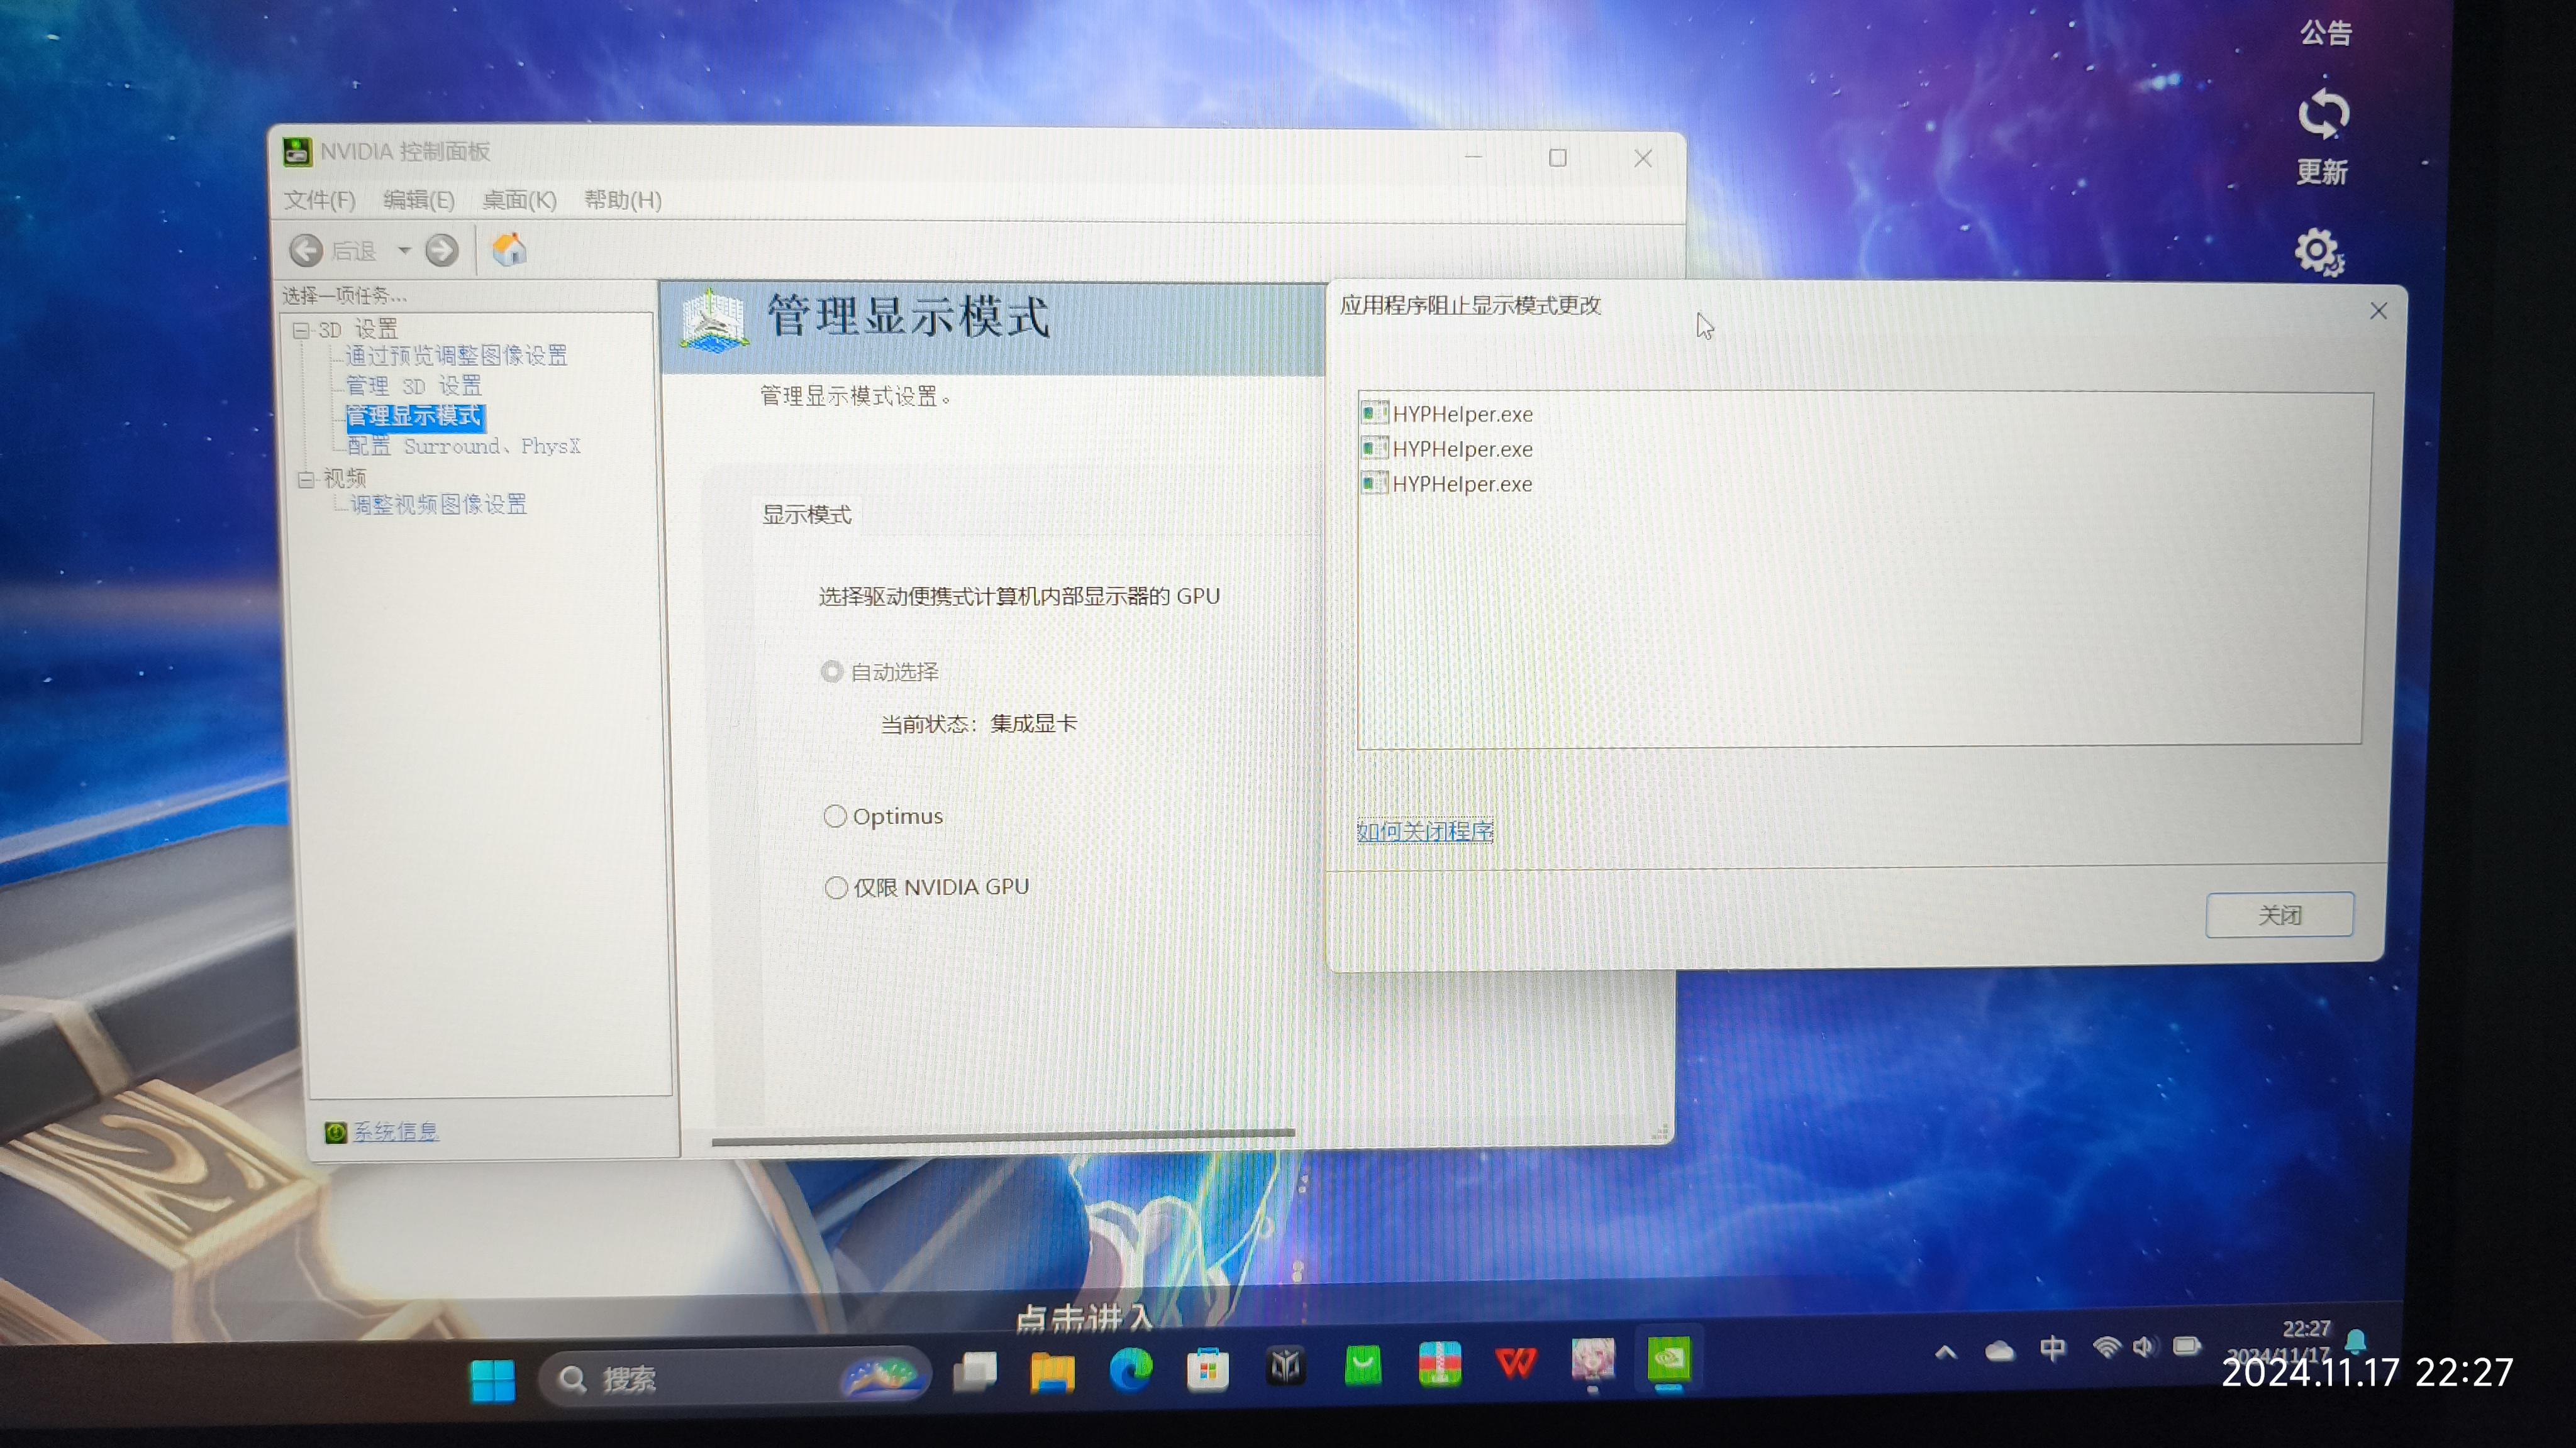Select the first HYPHelper.exe entry in the list
The height and width of the screenshot is (1448, 2576).
coord(1447,414)
